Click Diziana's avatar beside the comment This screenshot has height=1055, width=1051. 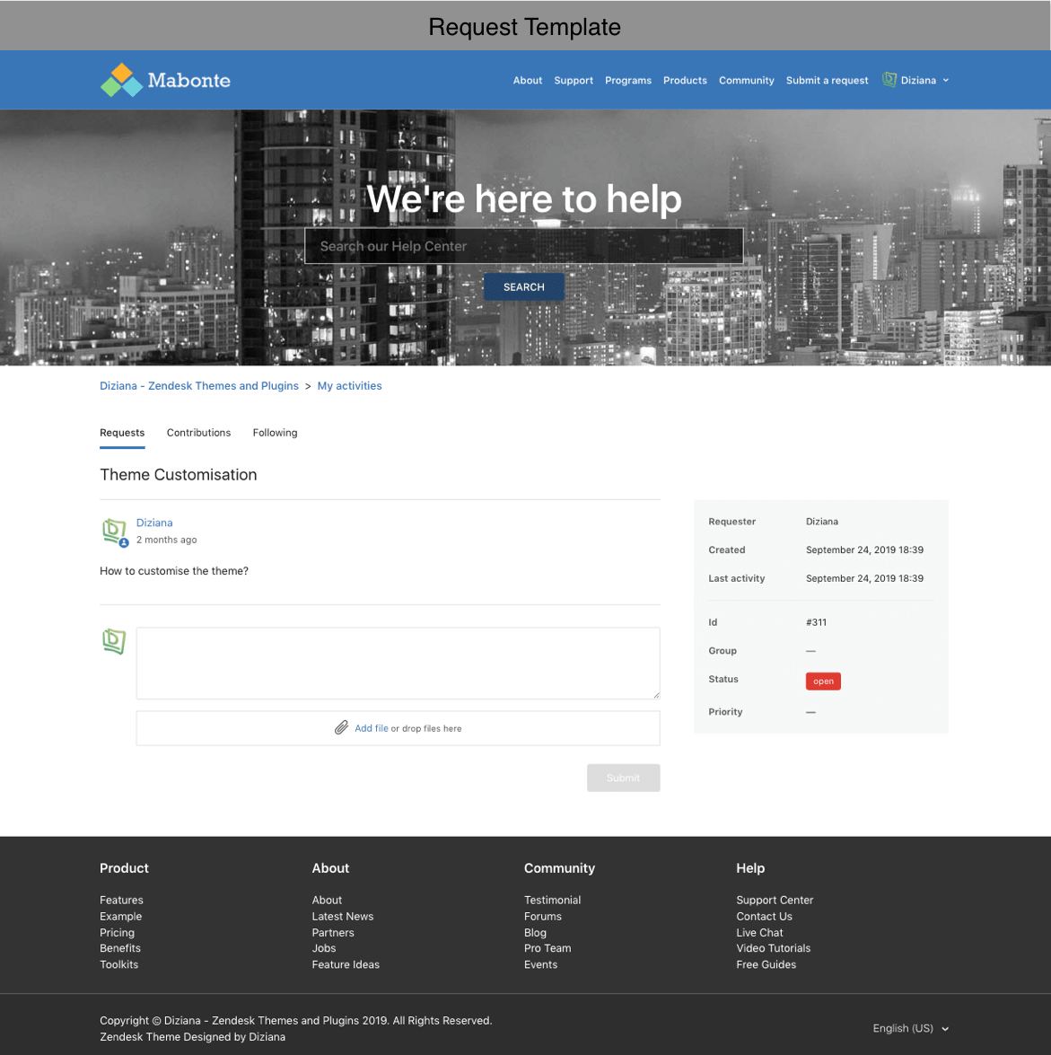(114, 532)
